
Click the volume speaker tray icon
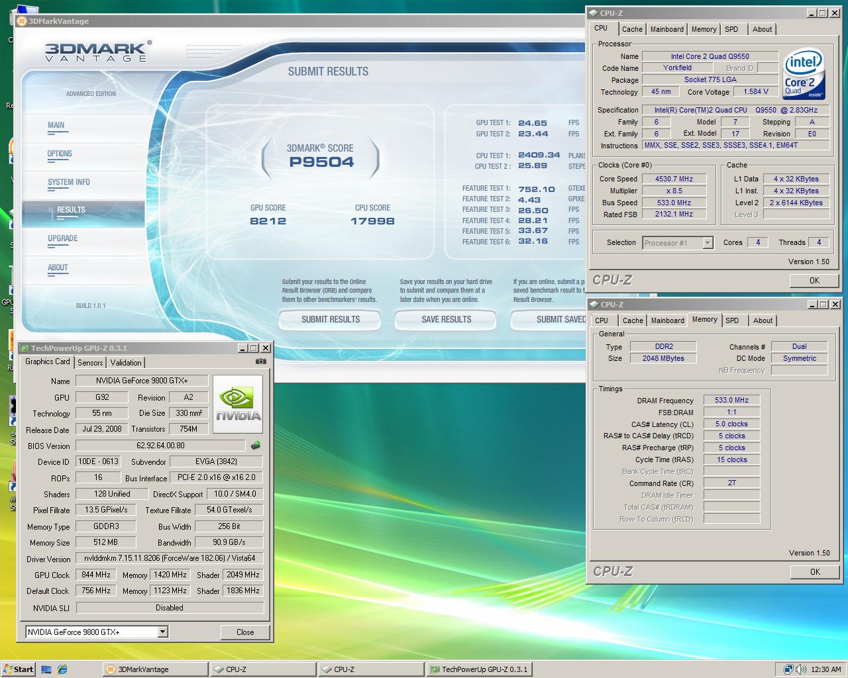pos(800,669)
